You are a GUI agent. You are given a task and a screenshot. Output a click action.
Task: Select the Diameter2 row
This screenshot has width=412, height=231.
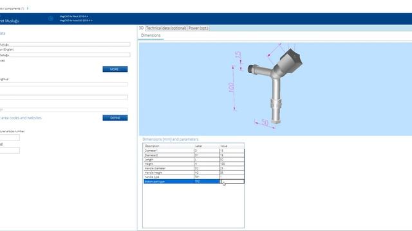click(x=194, y=155)
